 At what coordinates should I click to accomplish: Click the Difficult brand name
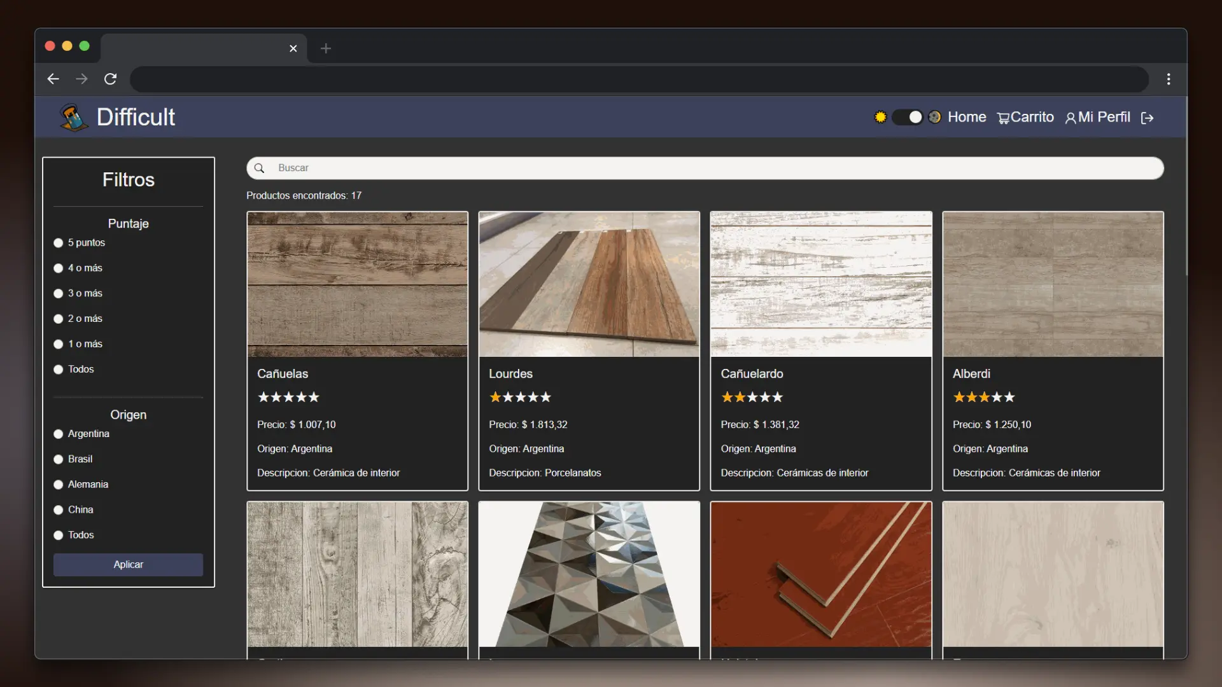point(136,117)
